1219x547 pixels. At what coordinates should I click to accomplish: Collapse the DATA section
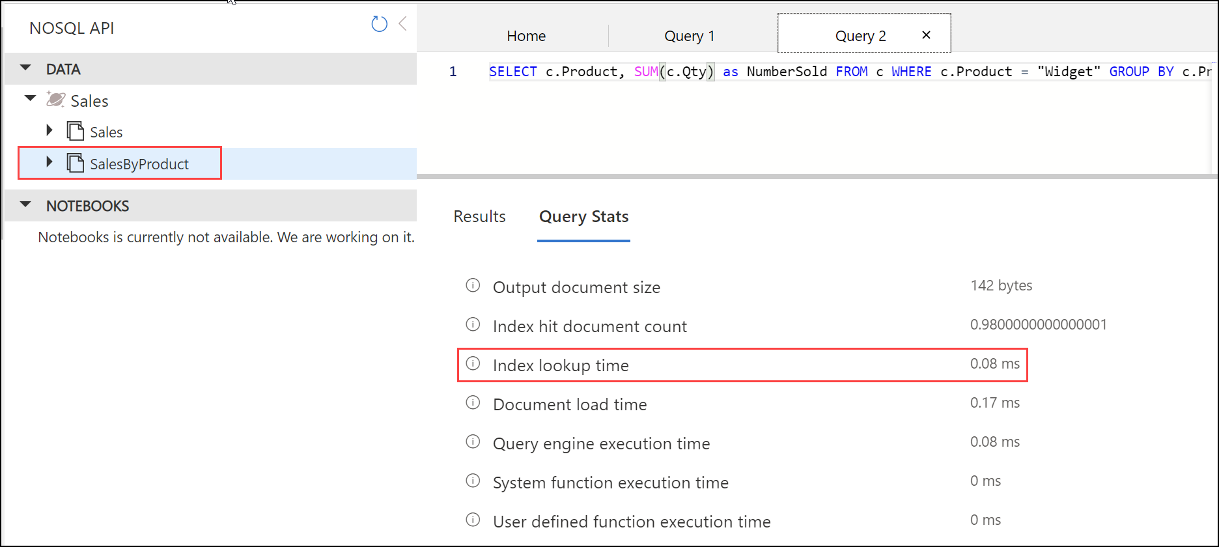(x=25, y=68)
